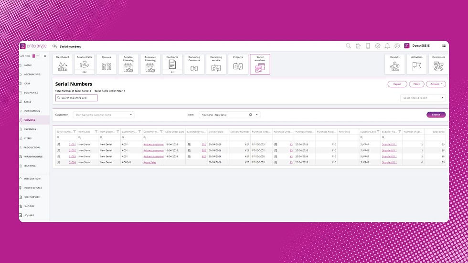This screenshot has width=468, height=263.
Task: Click the Filter button
Action: (416, 84)
